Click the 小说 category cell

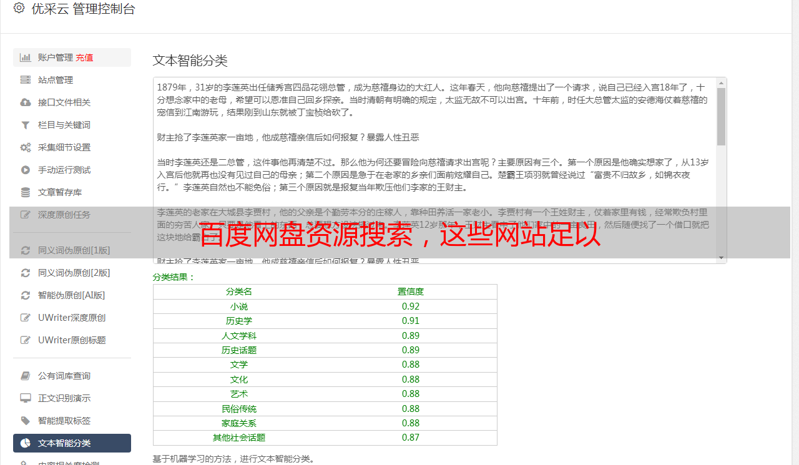(239, 306)
